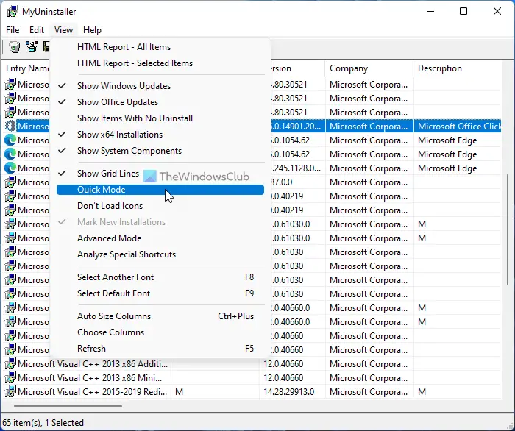Click version cell 14.28.29913.0
The width and height of the screenshot is (515, 431).
click(x=292, y=391)
